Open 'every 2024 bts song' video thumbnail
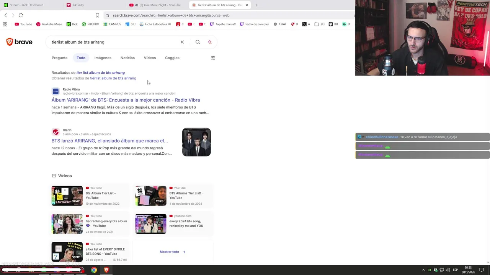Viewport: 490px width, 275px height. click(x=151, y=224)
